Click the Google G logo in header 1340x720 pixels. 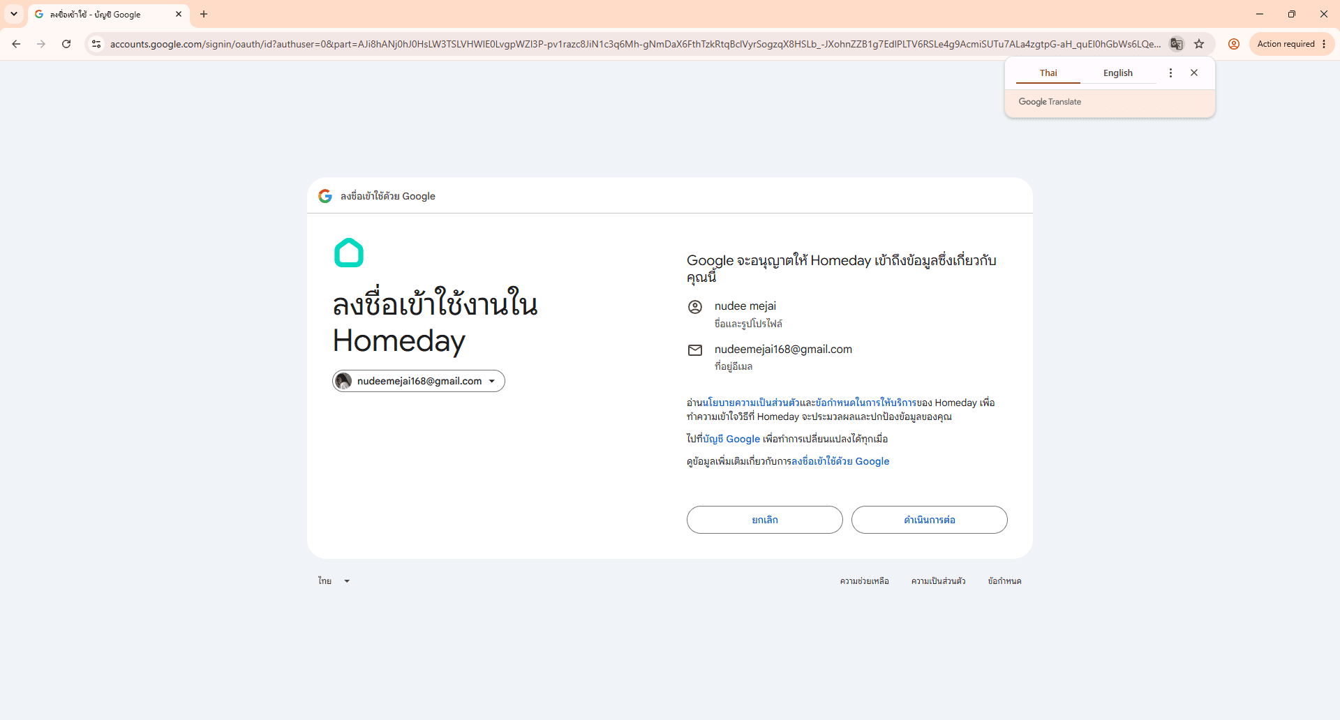(325, 196)
